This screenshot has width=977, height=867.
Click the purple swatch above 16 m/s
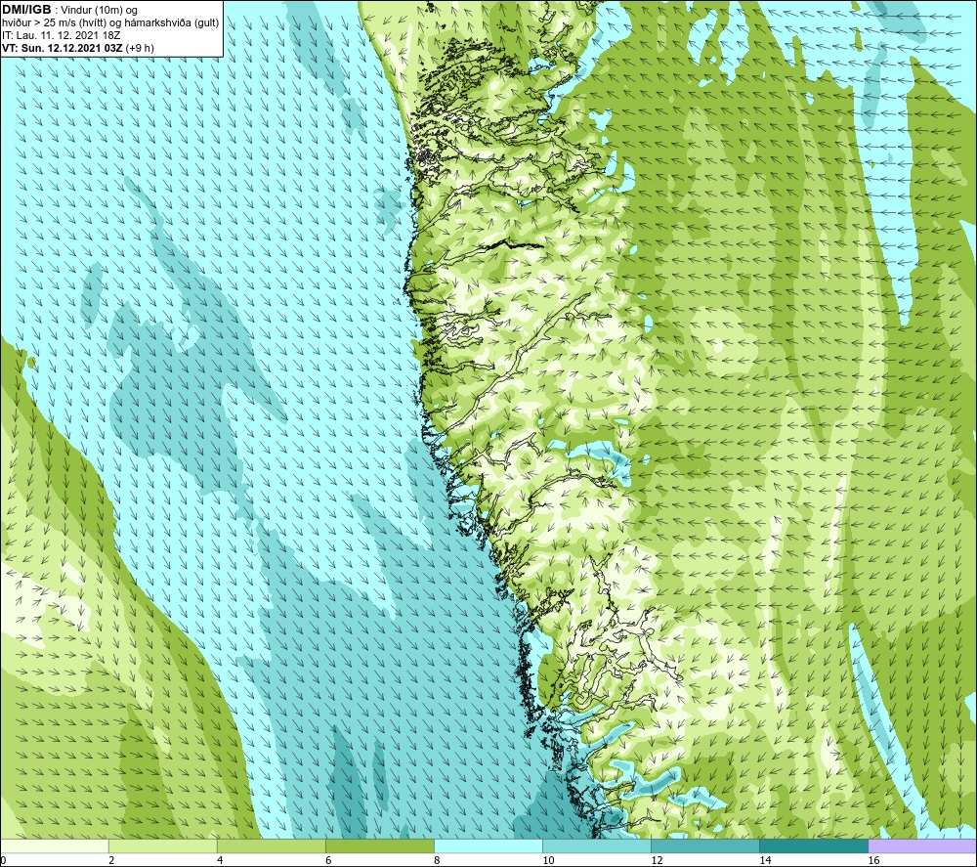click(922, 845)
